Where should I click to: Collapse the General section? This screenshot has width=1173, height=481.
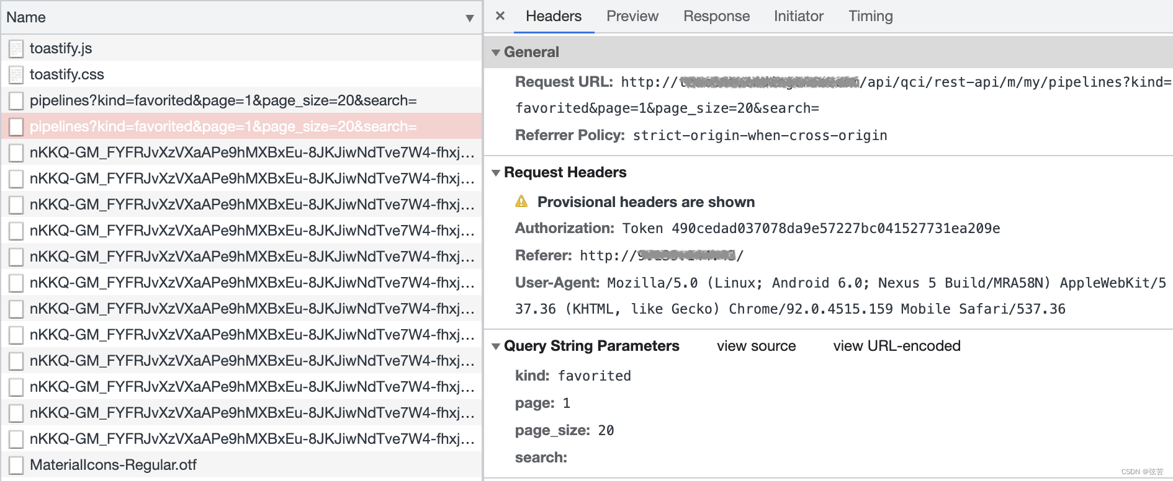click(496, 53)
